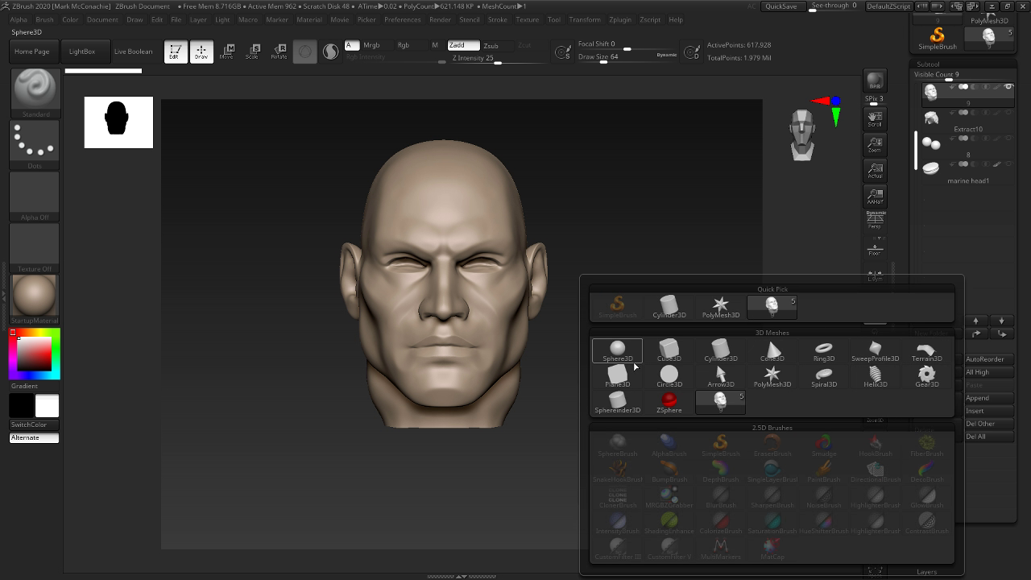The height and width of the screenshot is (580, 1031).
Task: Choose SimpleBrush from Quick Pick
Action: pos(617,308)
